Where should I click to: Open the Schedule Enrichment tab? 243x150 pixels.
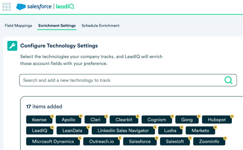click(x=100, y=25)
